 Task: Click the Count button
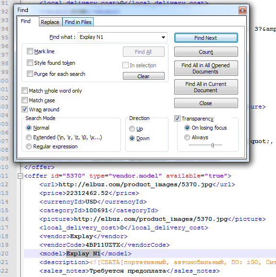coord(206,52)
